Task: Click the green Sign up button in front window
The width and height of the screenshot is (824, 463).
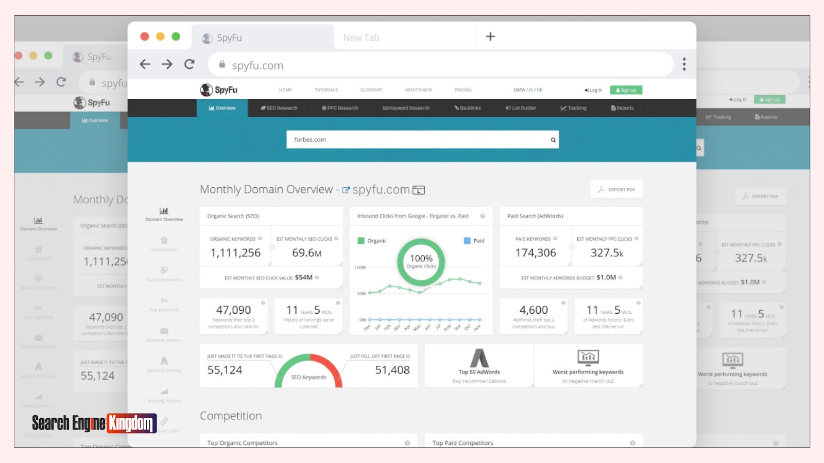Action: click(x=626, y=90)
